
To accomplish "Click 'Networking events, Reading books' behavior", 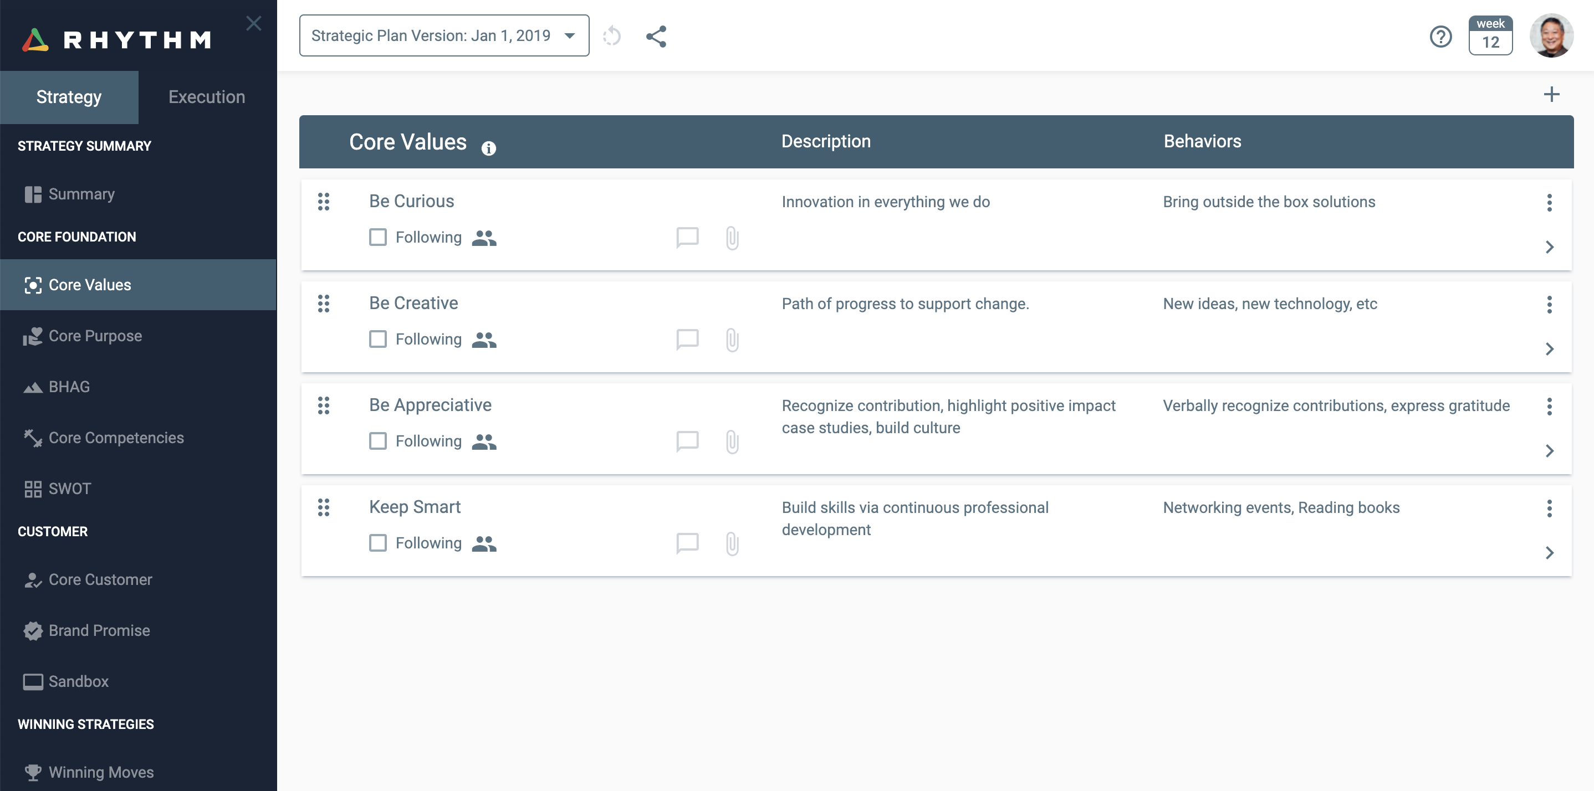I will (x=1281, y=508).
